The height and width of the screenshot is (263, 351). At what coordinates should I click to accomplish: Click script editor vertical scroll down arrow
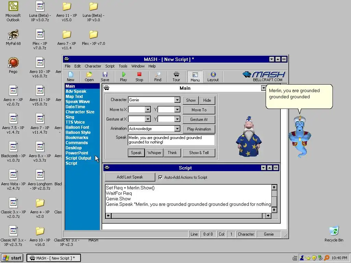tap(274, 210)
